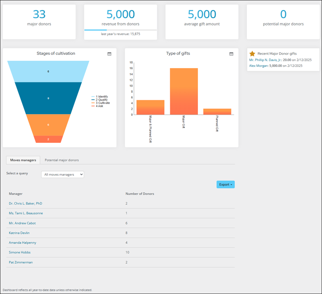Open Mr. Andrew Cabot manager link

22,223
